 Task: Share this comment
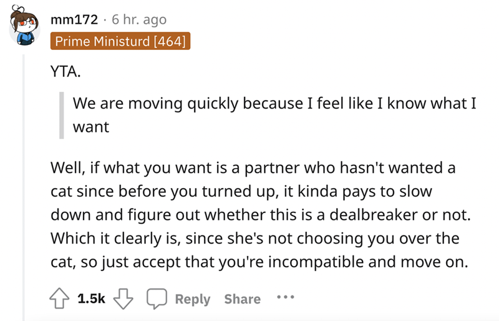(x=242, y=299)
